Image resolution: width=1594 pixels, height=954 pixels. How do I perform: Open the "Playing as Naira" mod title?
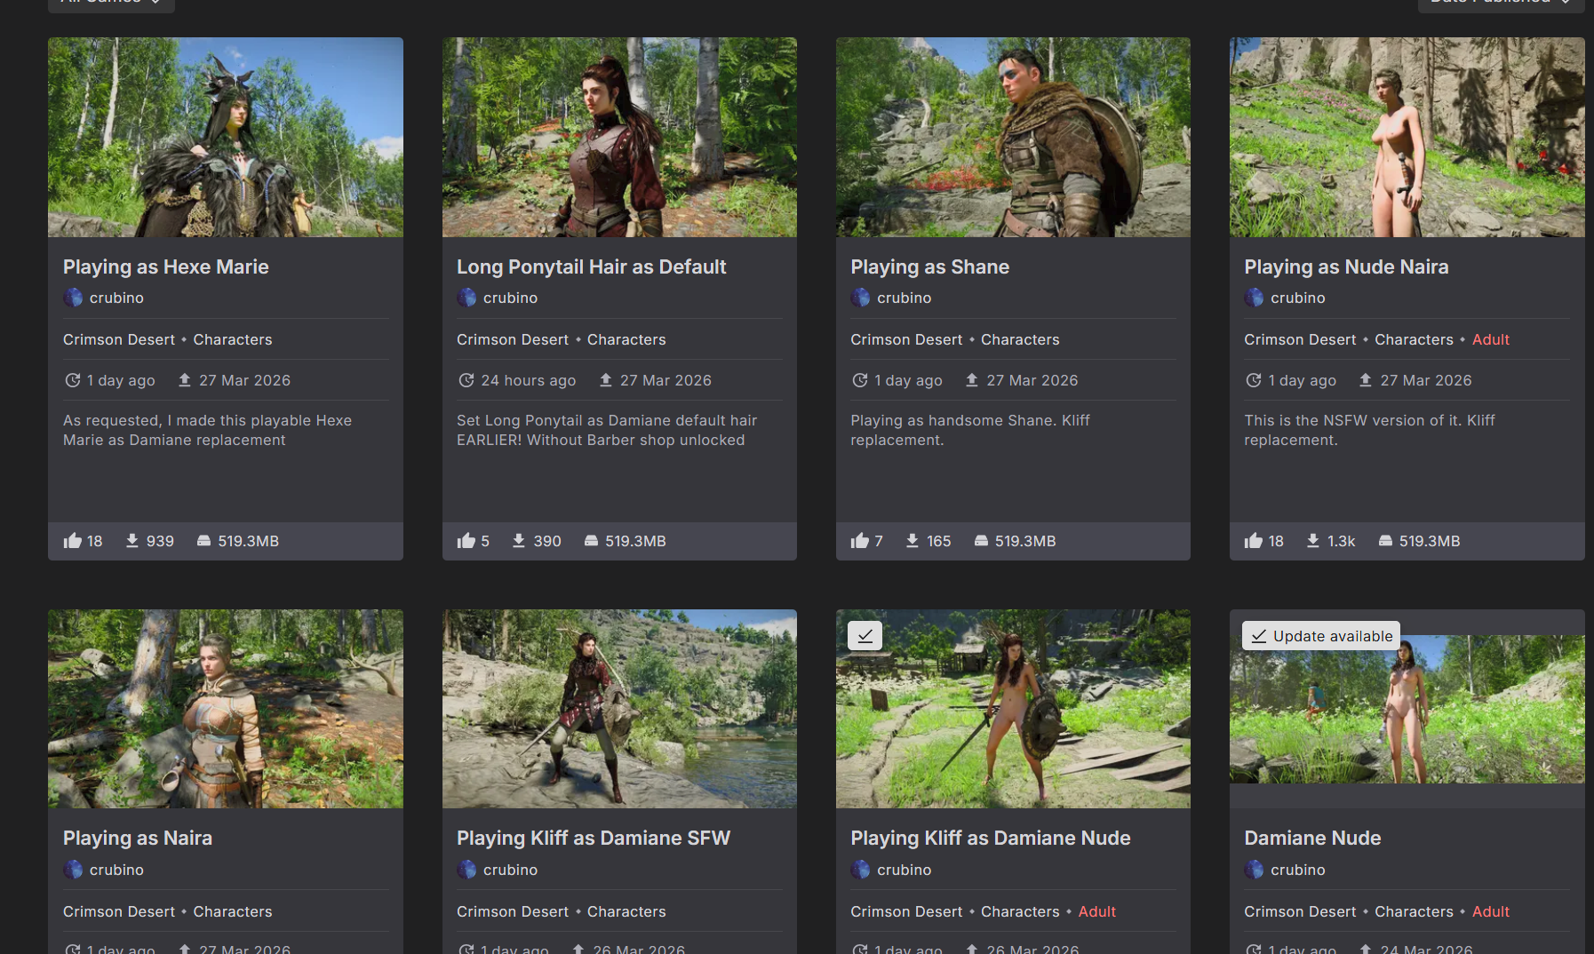click(x=138, y=838)
